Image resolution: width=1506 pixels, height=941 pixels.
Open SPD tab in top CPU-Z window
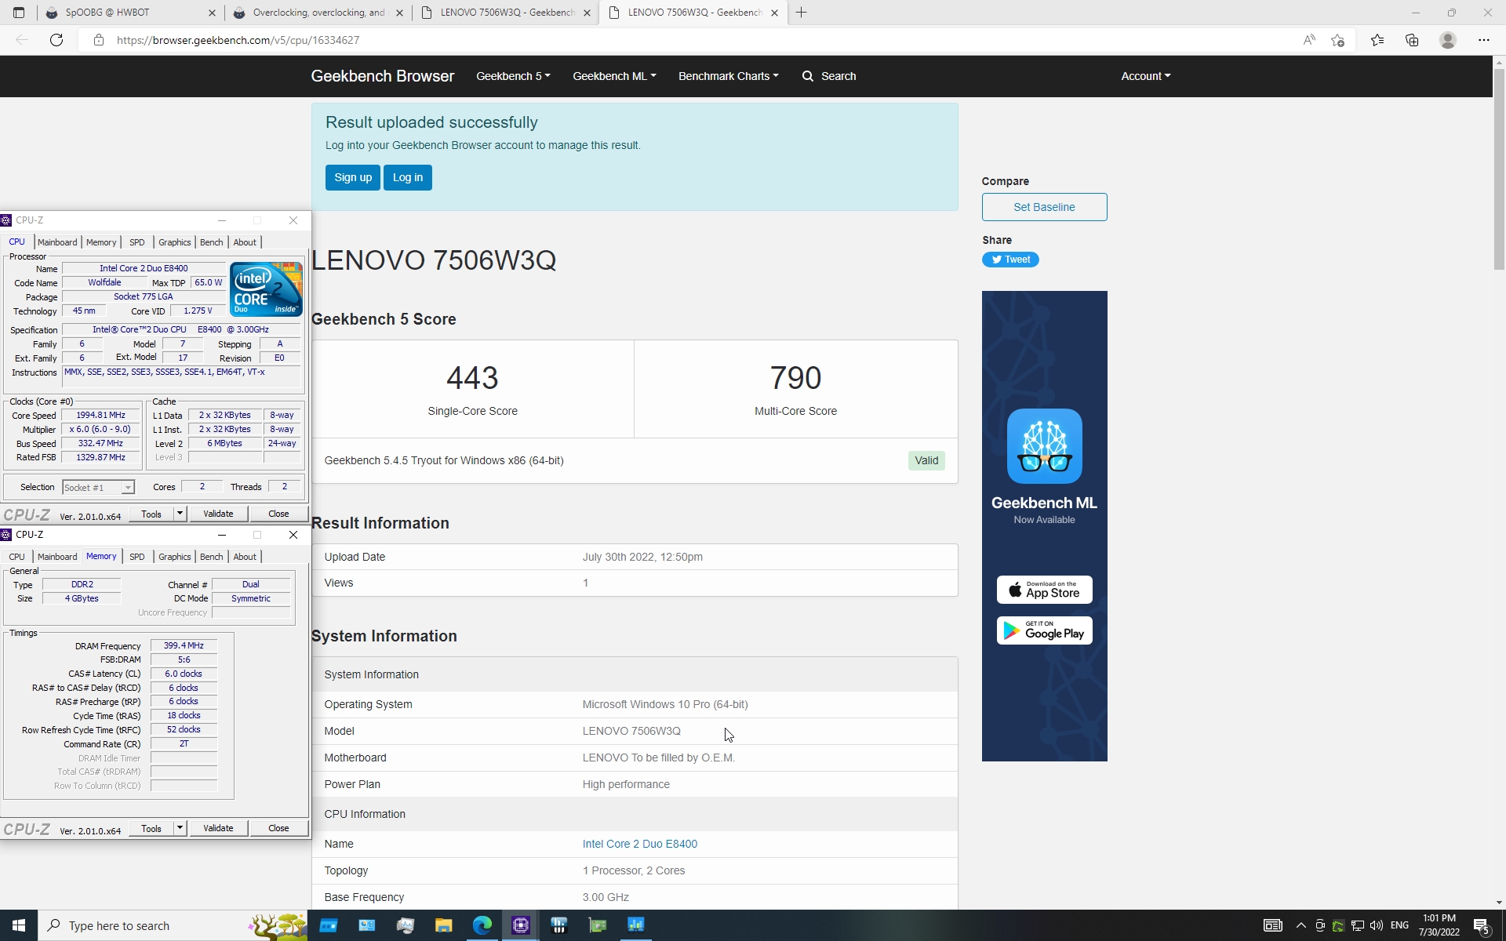point(137,242)
